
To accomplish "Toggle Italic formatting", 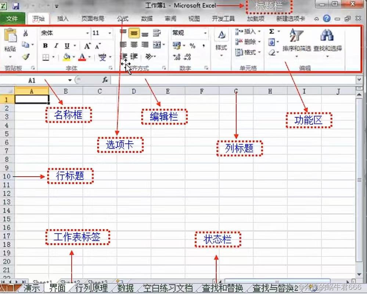I will pos(56,46).
